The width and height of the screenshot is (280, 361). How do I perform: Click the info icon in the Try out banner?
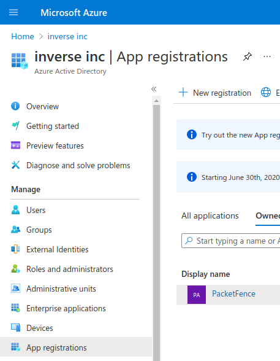(x=192, y=134)
